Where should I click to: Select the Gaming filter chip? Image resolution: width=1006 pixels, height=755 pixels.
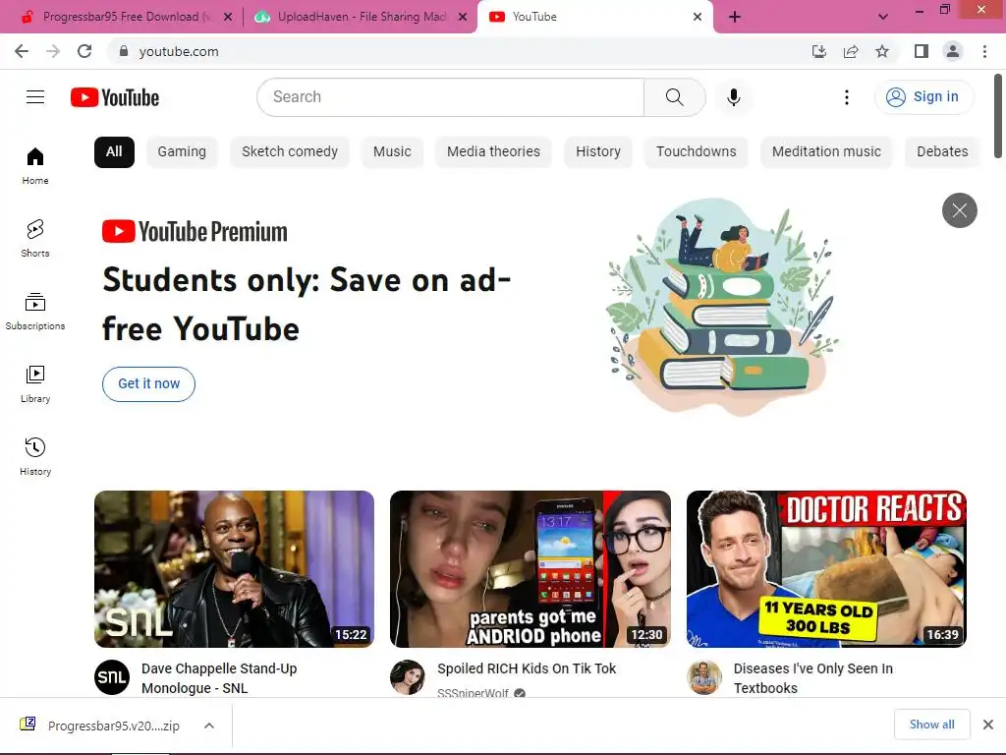point(182,152)
